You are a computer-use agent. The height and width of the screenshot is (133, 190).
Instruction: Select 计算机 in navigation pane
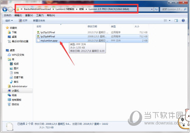coord(15,91)
